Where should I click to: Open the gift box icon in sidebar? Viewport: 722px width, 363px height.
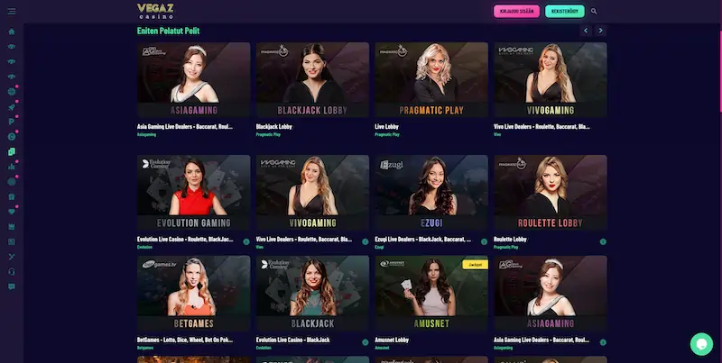(12, 196)
